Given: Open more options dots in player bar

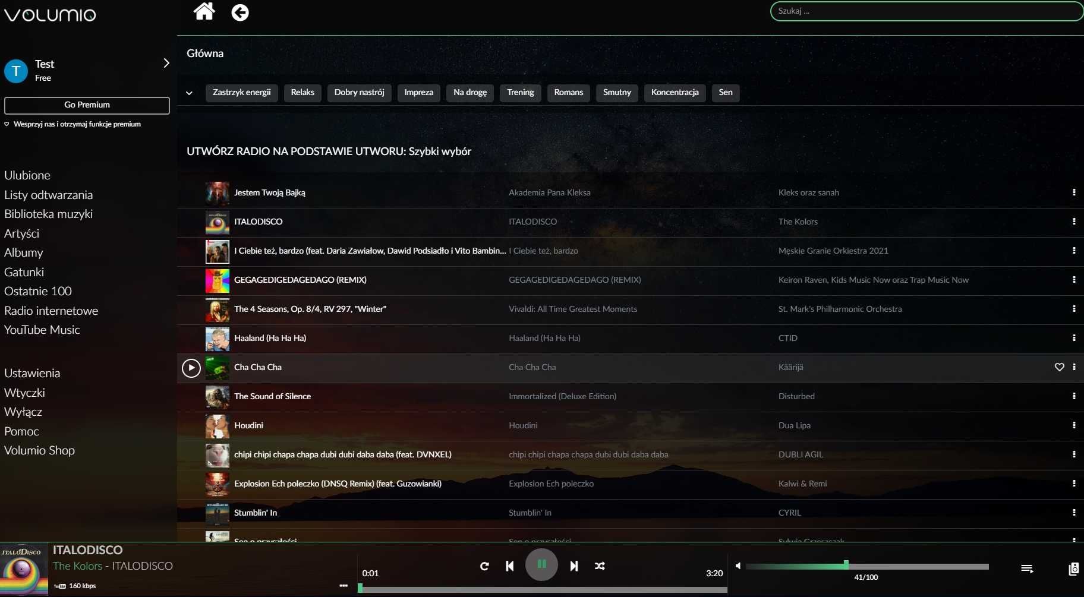Looking at the screenshot, I should [344, 586].
